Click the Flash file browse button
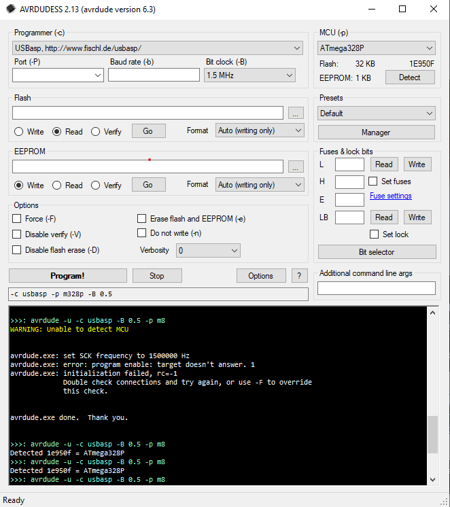 (x=296, y=113)
